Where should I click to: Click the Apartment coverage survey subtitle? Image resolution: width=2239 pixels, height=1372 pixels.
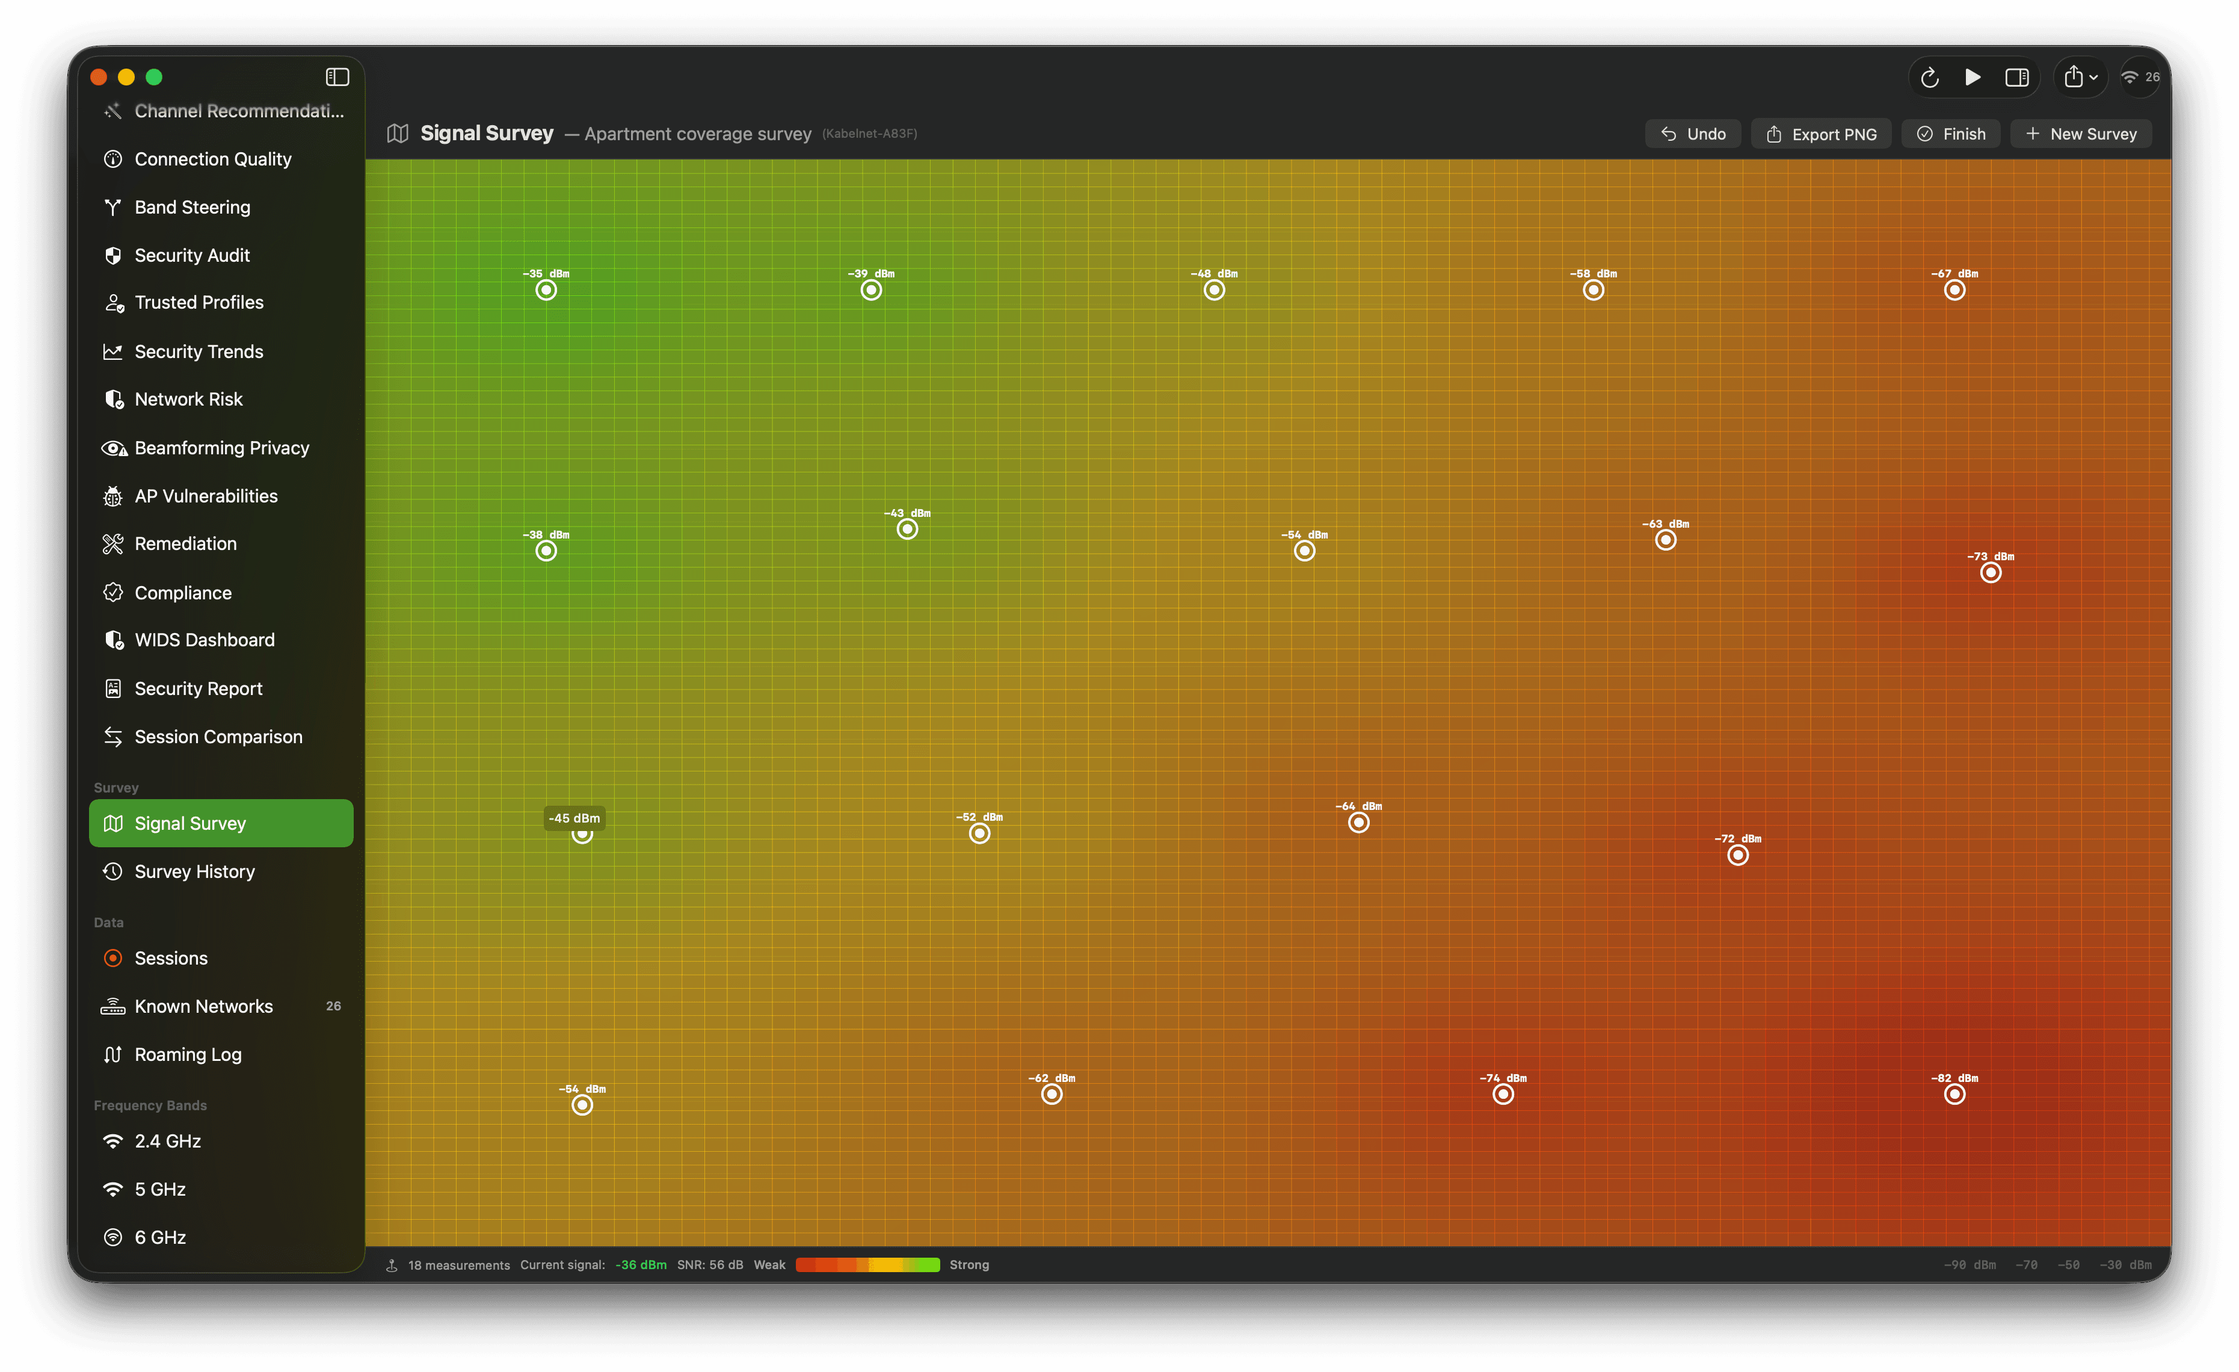pyautogui.click(x=698, y=134)
